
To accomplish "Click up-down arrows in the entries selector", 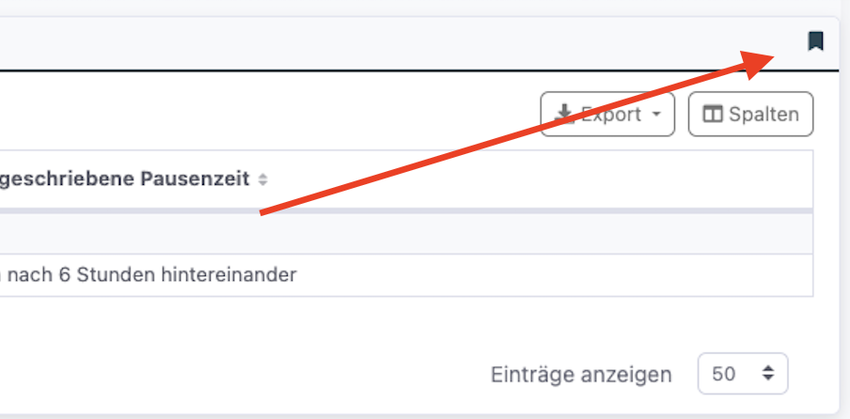I will pos(767,374).
